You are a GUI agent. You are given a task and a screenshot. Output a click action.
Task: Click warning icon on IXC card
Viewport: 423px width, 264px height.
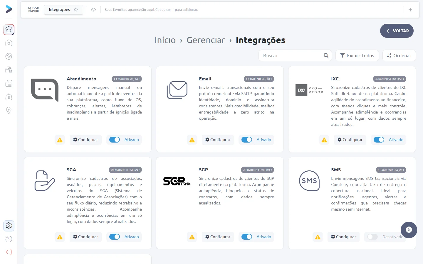pyautogui.click(x=324, y=140)
